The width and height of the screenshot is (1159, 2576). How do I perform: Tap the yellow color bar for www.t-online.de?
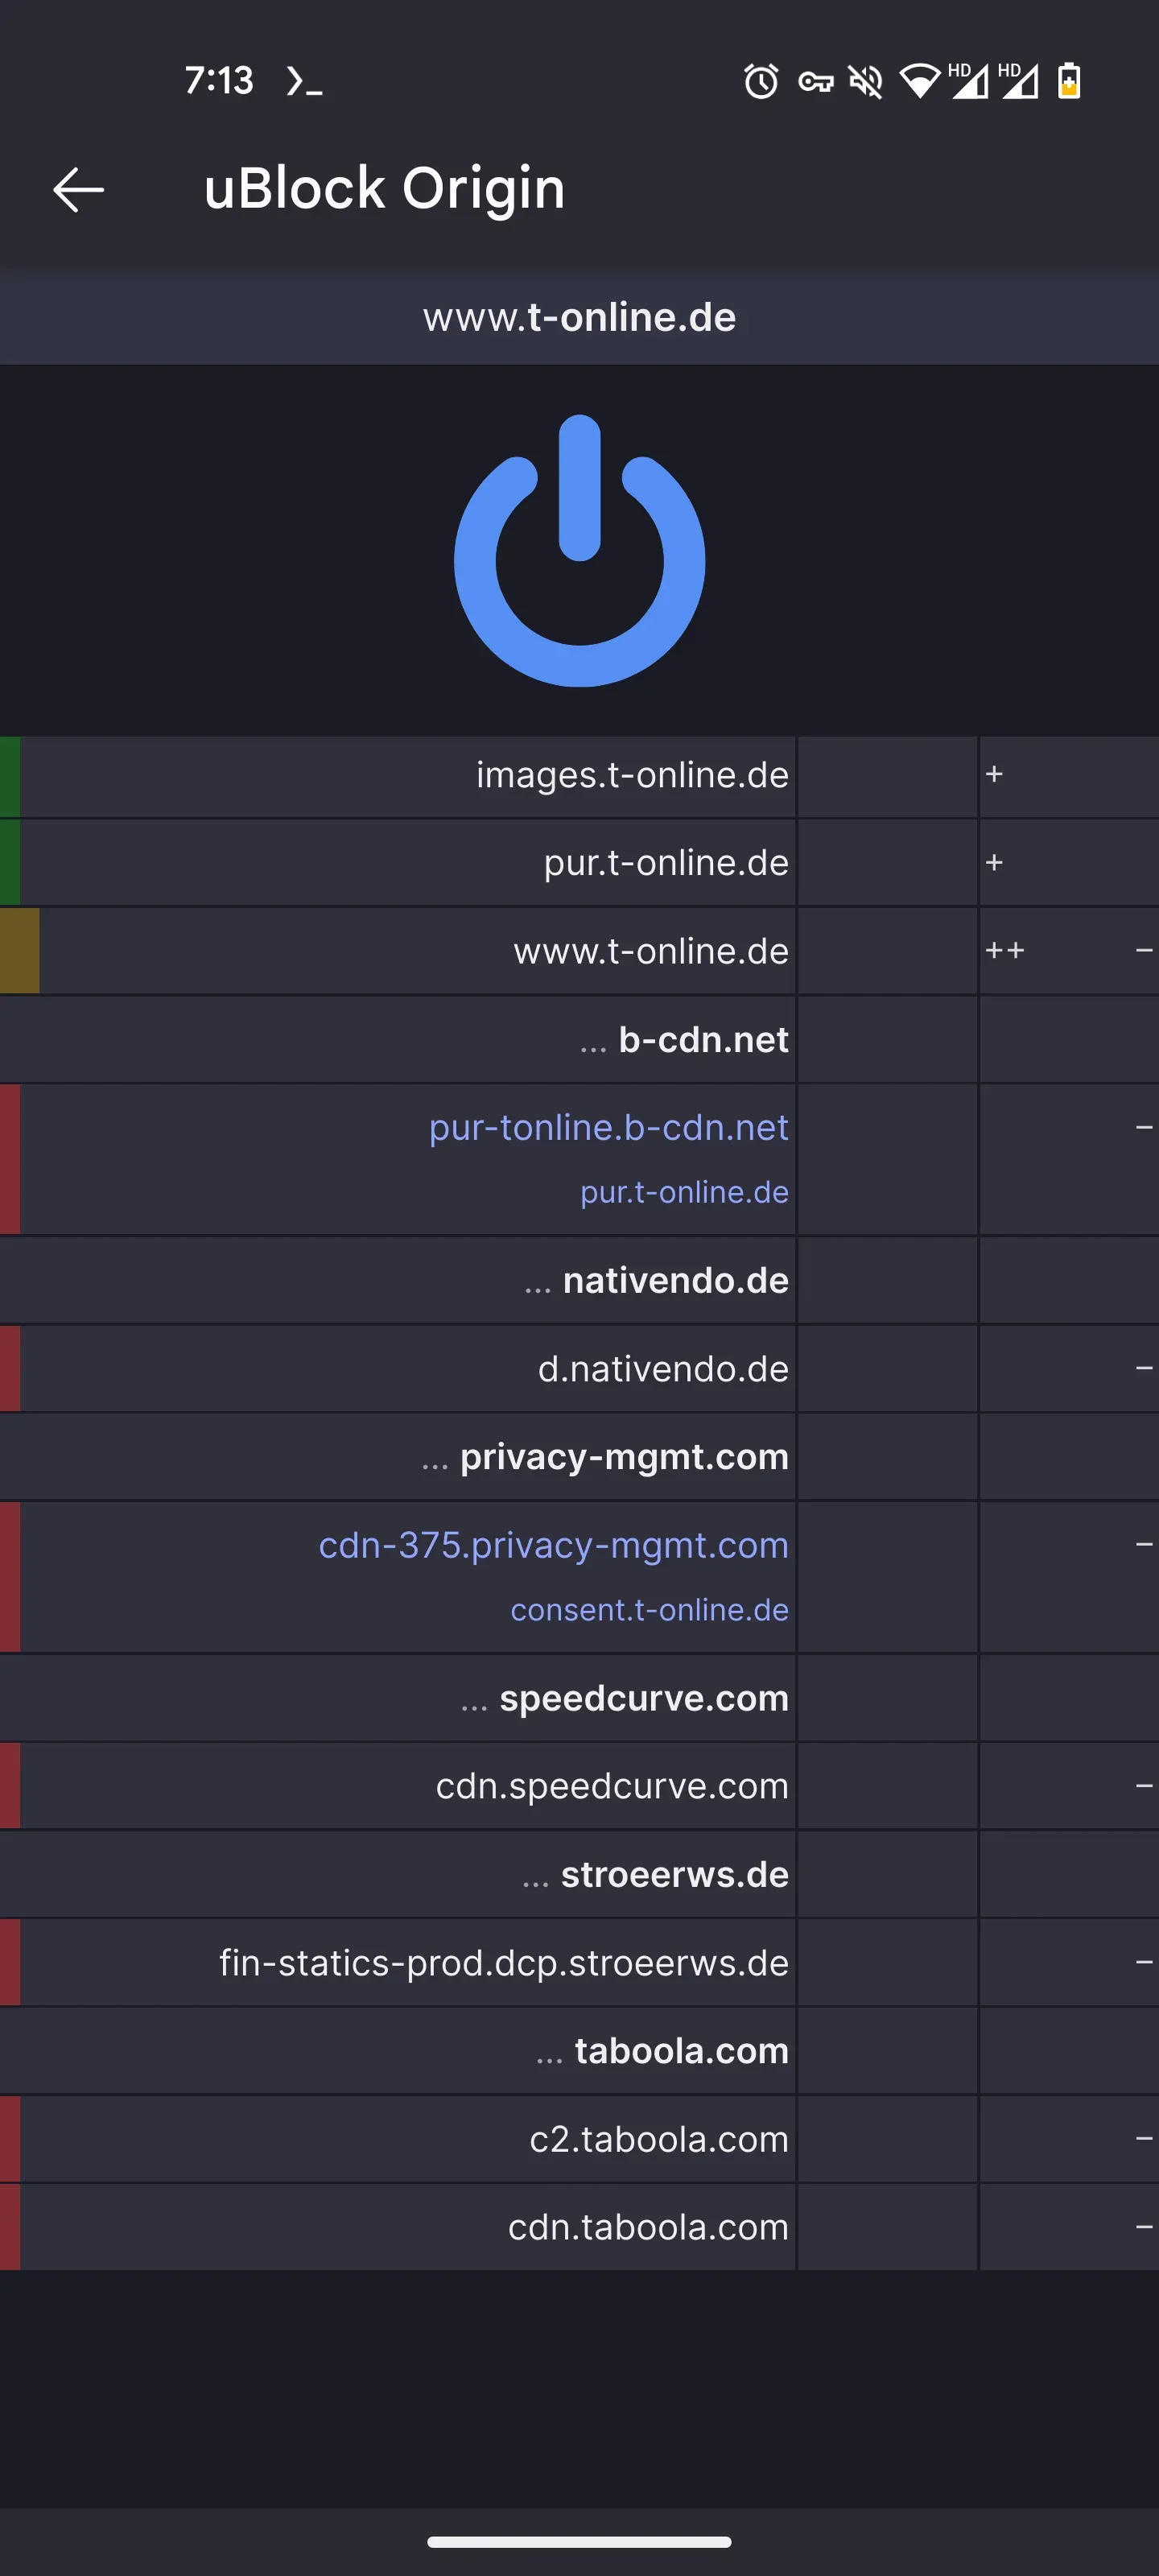point(20,951)
